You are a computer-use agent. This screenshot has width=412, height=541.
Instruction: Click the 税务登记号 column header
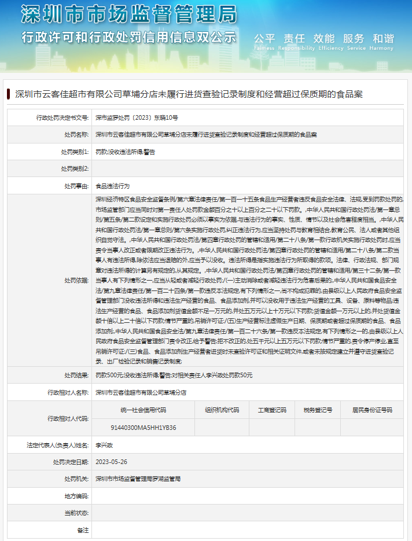[318, 410]
